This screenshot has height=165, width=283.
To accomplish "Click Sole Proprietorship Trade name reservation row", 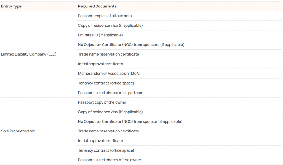I will (179, 131).
